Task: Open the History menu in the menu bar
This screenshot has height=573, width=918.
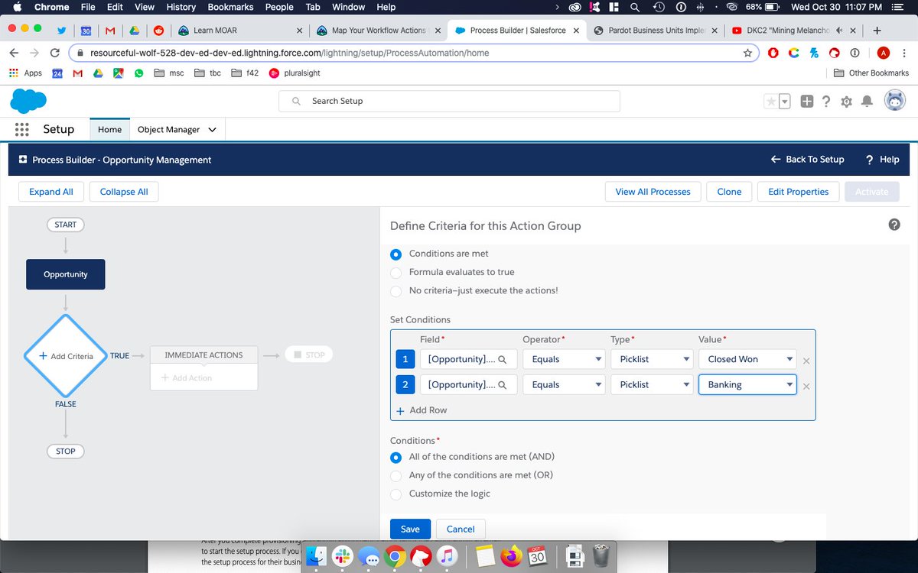Action: tap(181, 7)
